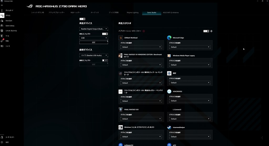269x146 pixels.
Task: Open the FINAL FANTASY XIV device dropdown
Action: [x=141, y=119]
